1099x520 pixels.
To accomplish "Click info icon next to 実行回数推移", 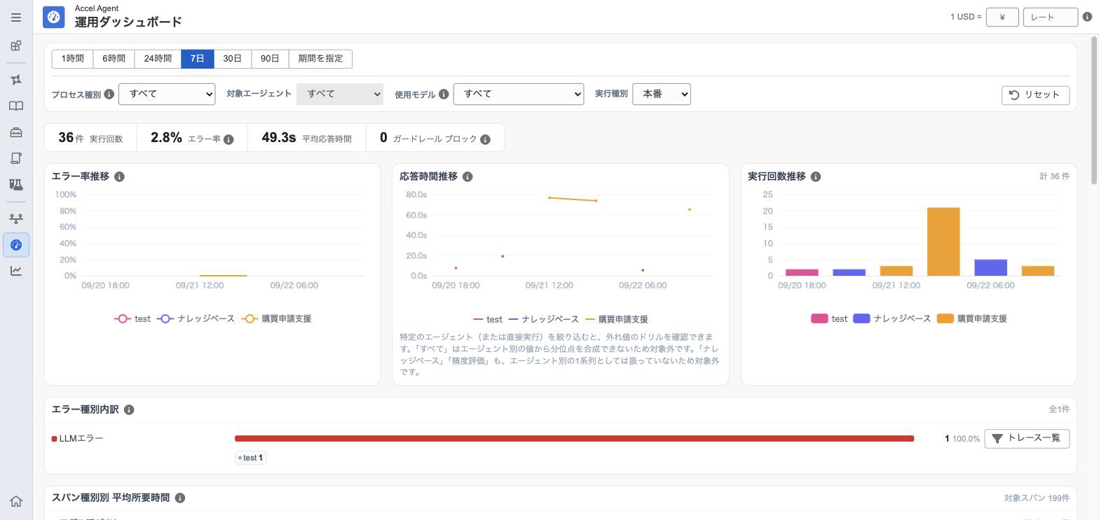I will coord(816,177).
